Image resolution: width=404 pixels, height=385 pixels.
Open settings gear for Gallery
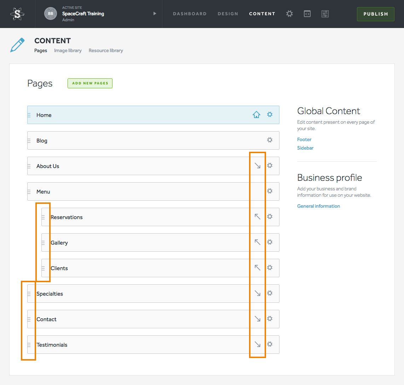(x=270, y=242)
